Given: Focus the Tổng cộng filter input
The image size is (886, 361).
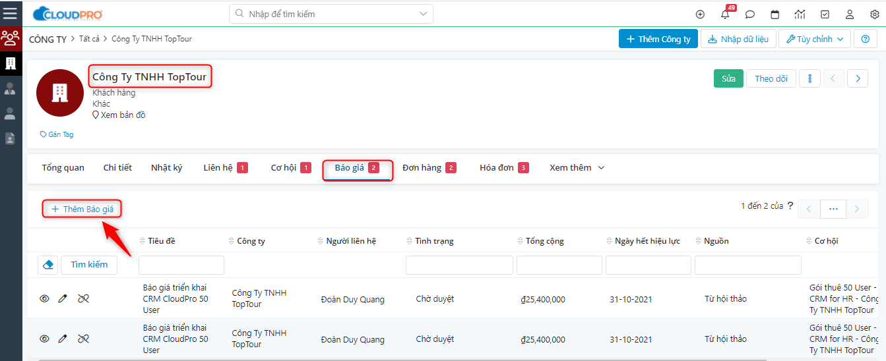Looking at the screenshot, I should [x=559, y=265].
